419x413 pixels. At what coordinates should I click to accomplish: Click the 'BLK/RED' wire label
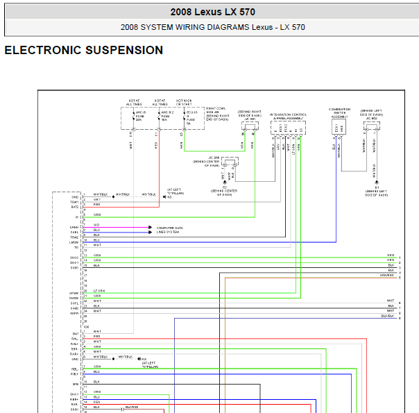[132, 407]
